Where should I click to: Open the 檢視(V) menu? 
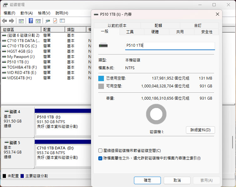tap(44, 13)
